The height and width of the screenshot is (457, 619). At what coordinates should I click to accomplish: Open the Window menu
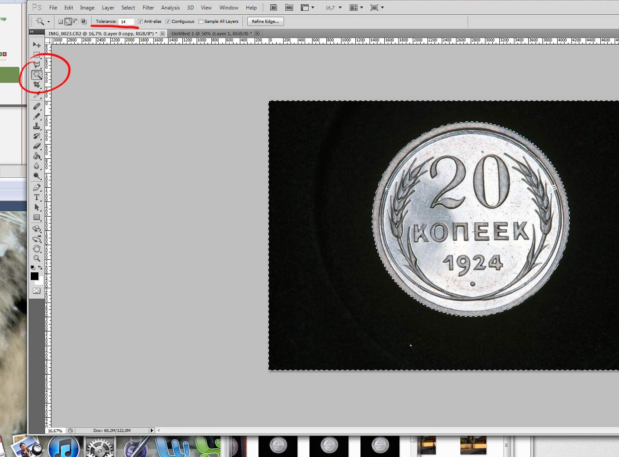[229, 8]
